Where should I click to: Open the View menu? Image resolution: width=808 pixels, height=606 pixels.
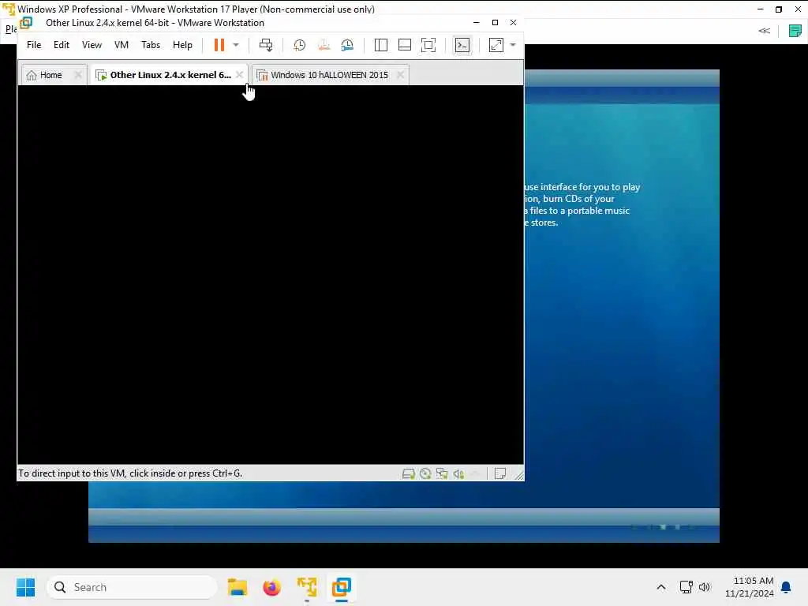coord(92,45)
